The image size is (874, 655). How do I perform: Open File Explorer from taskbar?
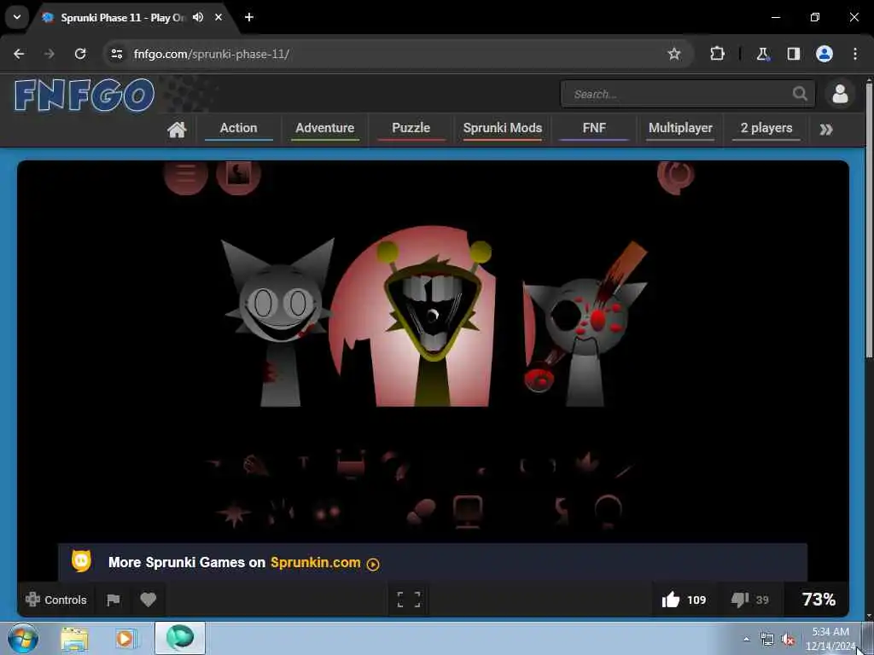point(74,638)
